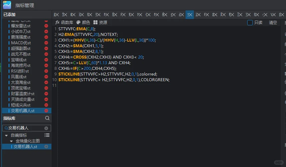Remove 凤凰线st with its red minus icon

(46, 77)
